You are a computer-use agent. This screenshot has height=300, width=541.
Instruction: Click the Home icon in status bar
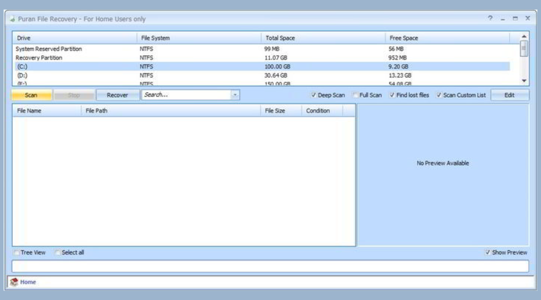[13, 282]
